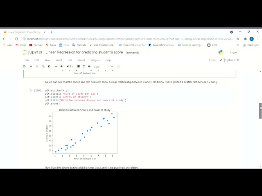
Task: Select the Linear Regression browser tab
Action: pyautogui.click(x=25, y=32)
